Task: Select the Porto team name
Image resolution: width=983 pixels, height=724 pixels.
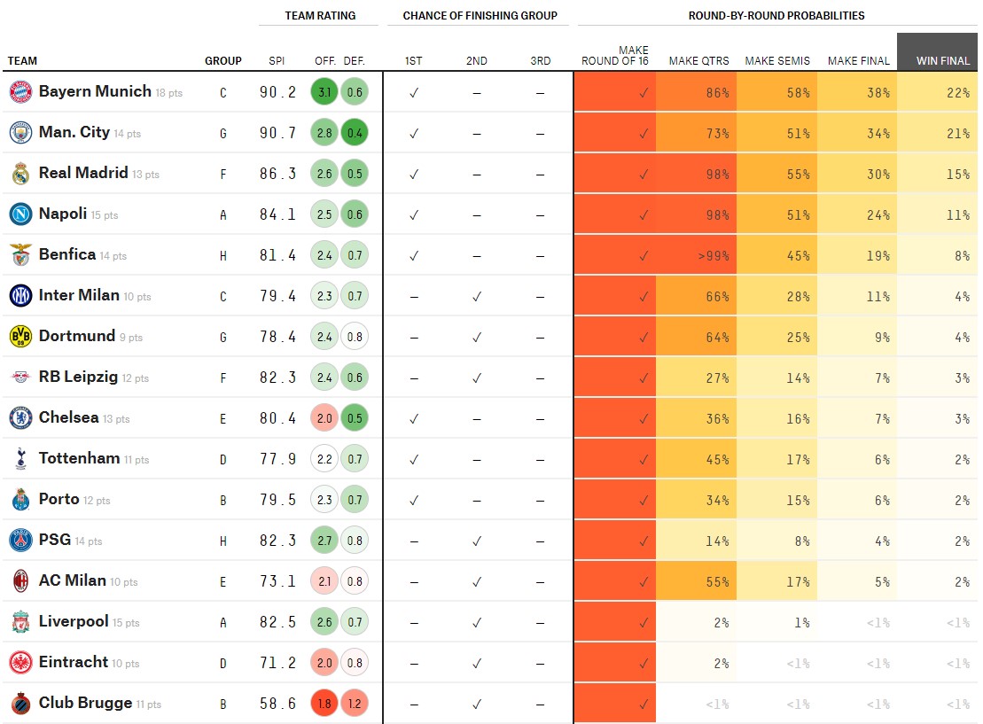Action: [59, 499]
